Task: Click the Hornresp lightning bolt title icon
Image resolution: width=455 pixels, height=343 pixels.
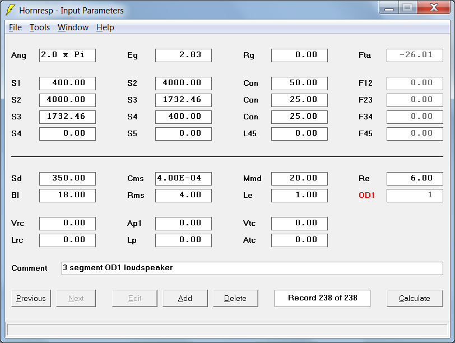Action: point(10,10)
